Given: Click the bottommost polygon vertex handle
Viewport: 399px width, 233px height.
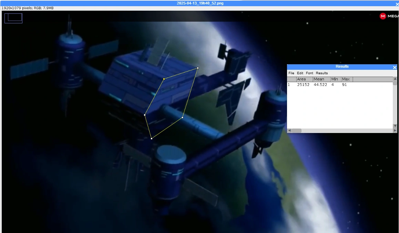Looking at the screenshot, I should (152, 138).
